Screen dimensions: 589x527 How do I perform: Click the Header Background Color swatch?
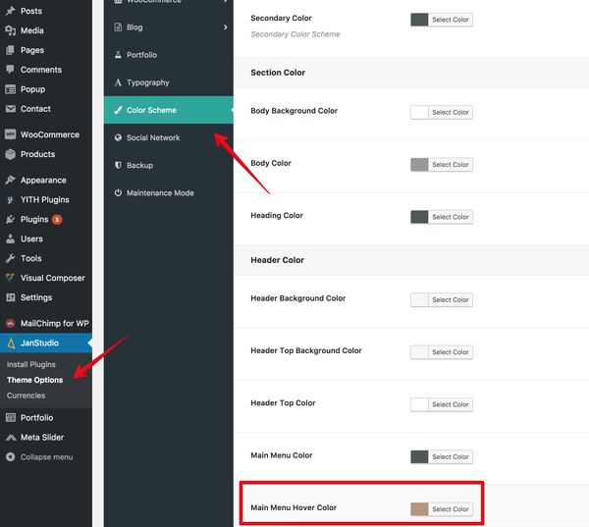coord(419,299)
